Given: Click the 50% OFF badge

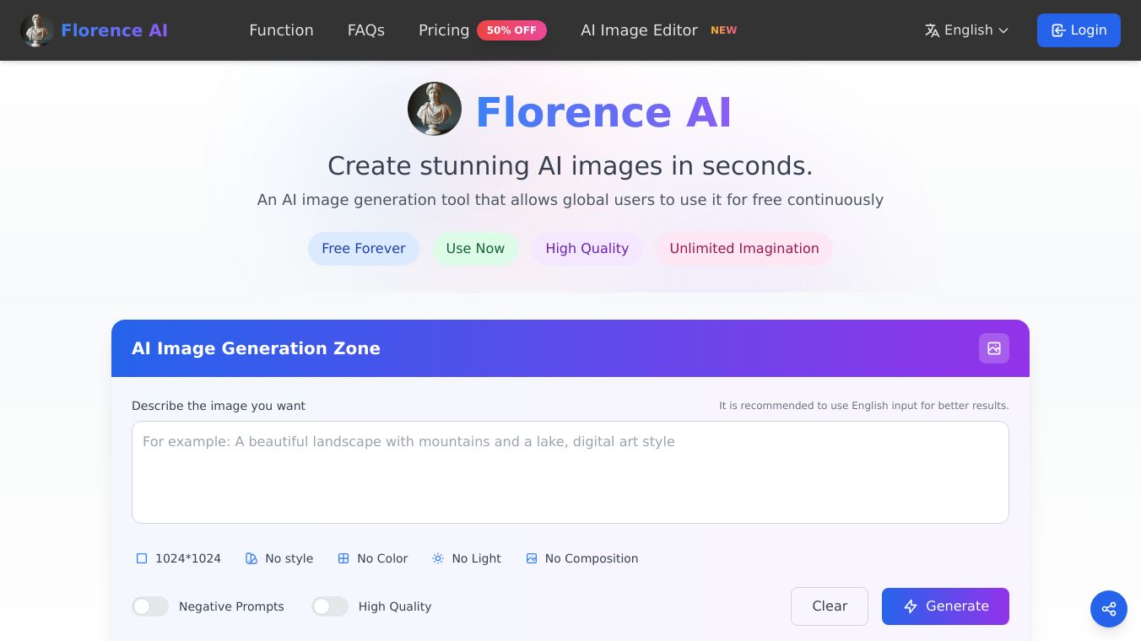Looking at the screenshot, I should [511, 30].
